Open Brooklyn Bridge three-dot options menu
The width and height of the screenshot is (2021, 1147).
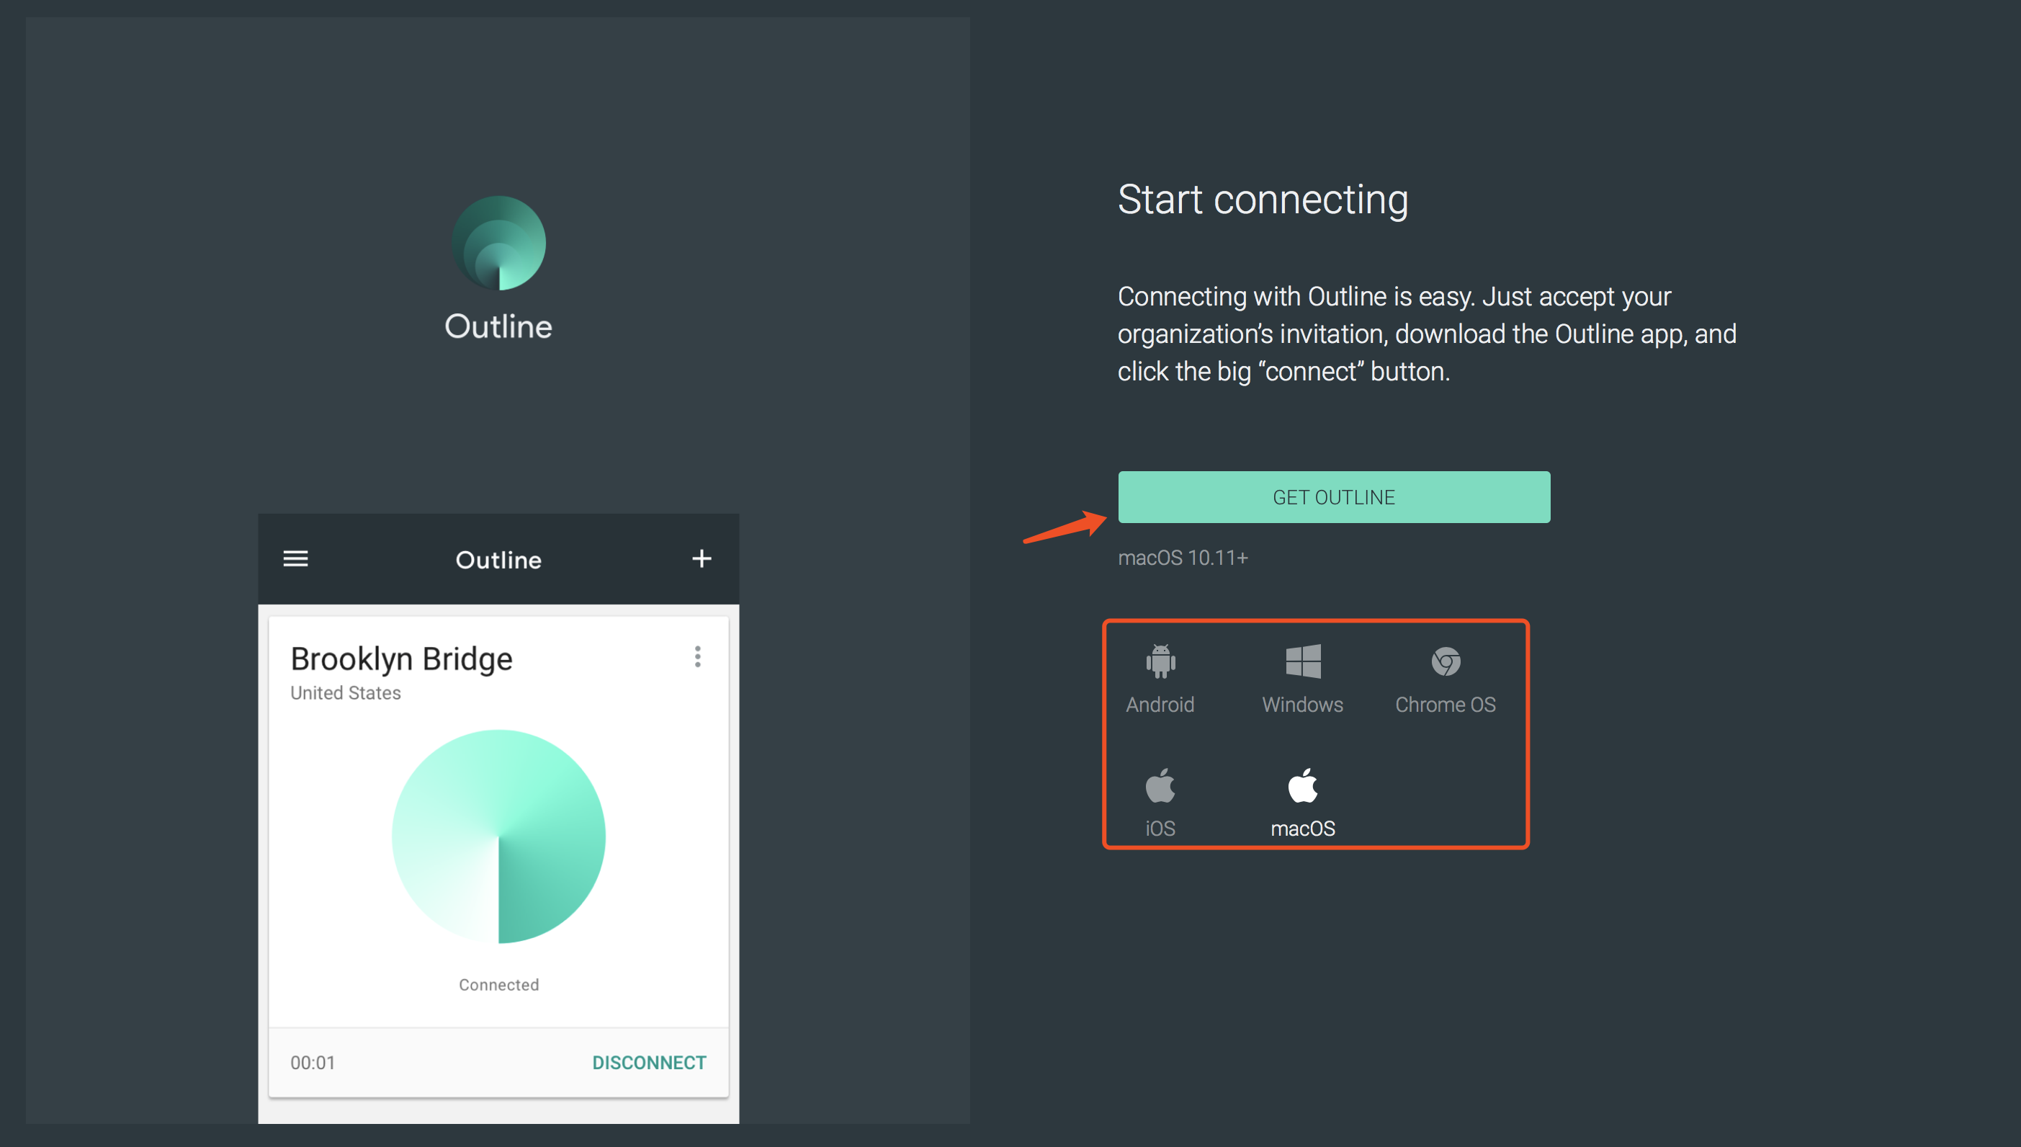pos(697,656)
